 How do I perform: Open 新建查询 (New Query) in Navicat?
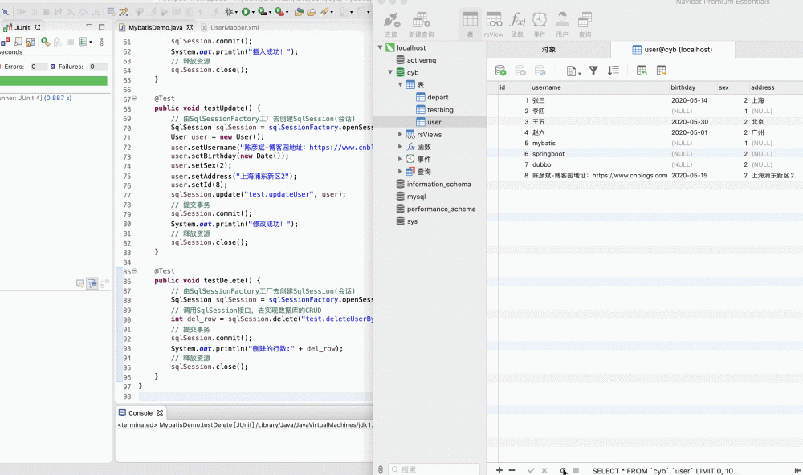(x=421, y=23)
